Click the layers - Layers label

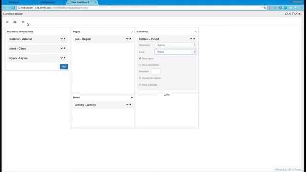click(18, 58)
